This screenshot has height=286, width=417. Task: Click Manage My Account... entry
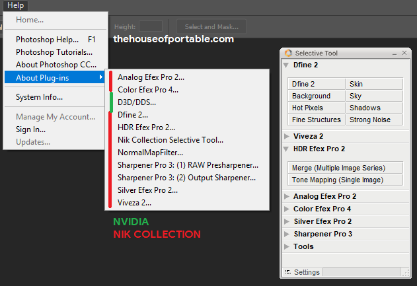tap(54, 117)
